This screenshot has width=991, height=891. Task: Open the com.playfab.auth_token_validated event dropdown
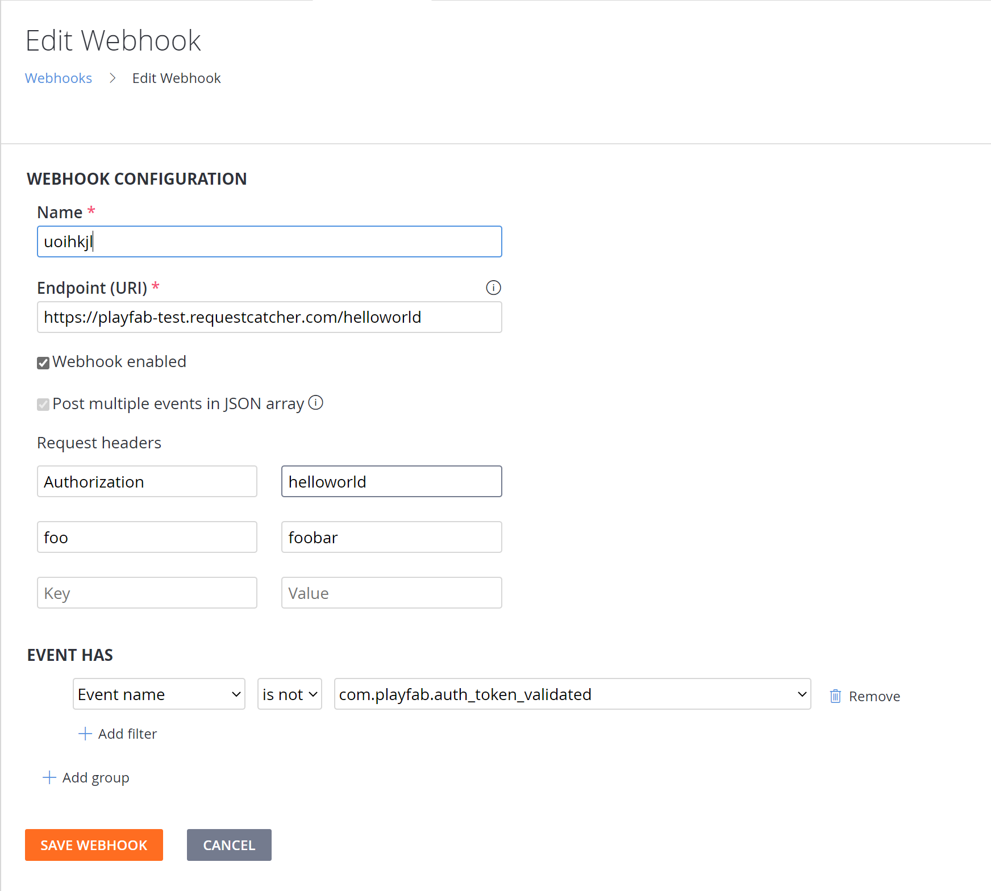572,694
